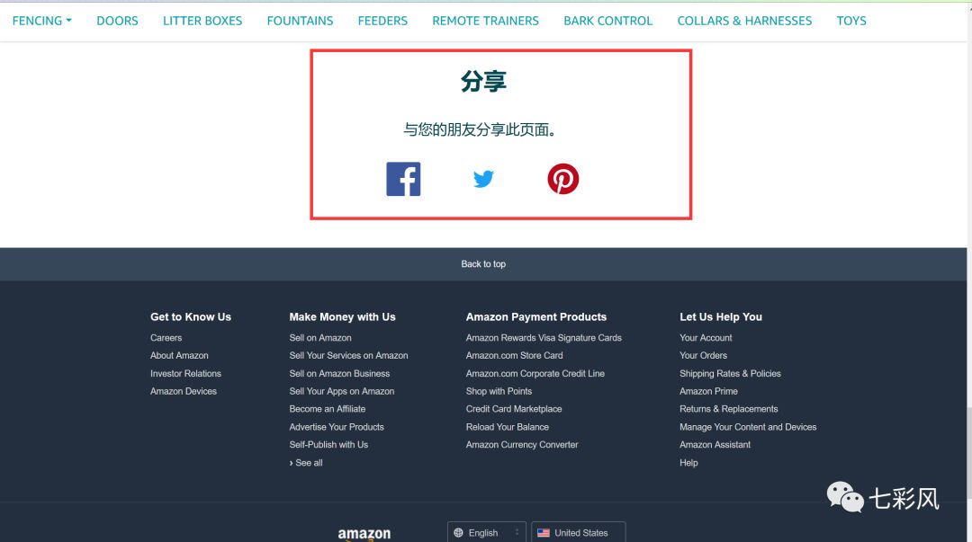
Task: Open Amazon Assistant link
Action: tap(715, 445)
